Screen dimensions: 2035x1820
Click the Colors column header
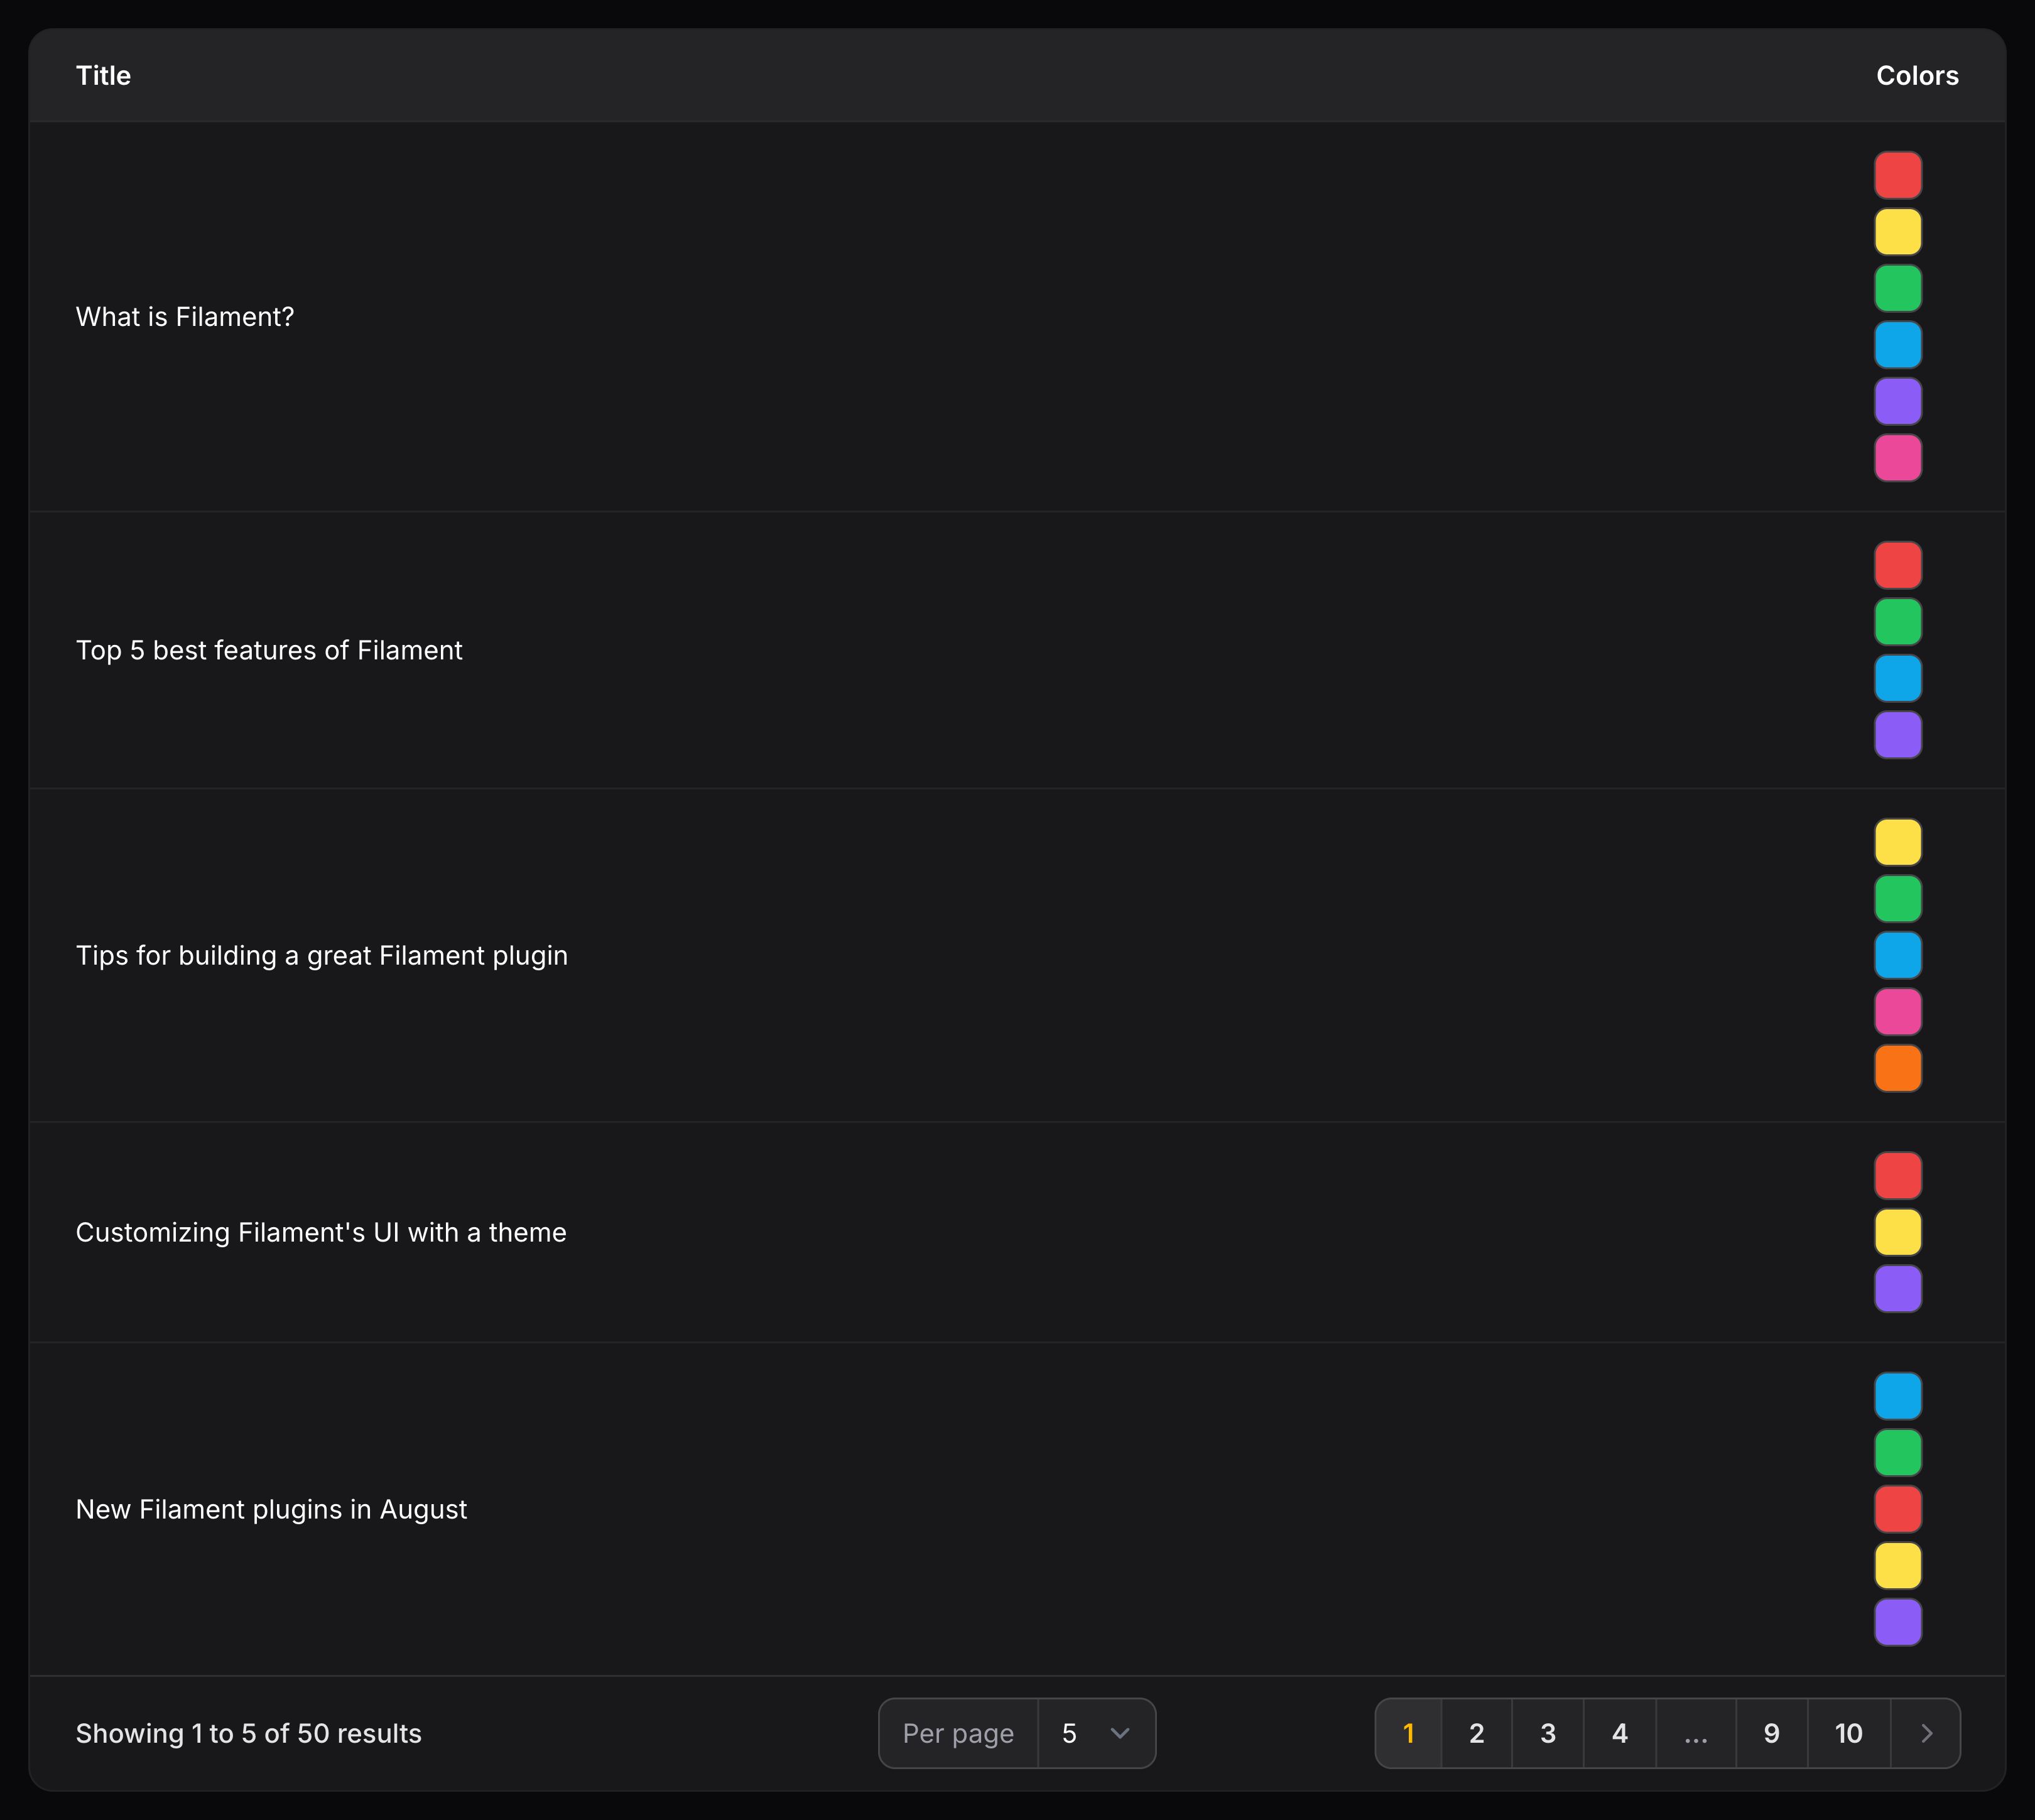1917,76
